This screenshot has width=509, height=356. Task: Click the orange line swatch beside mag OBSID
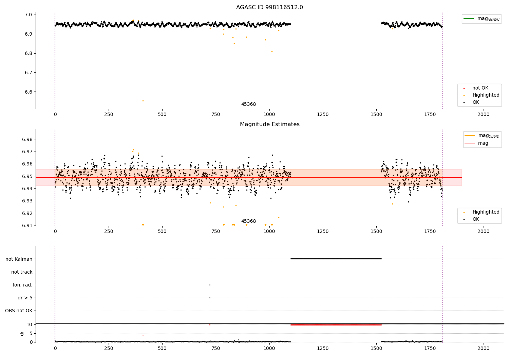click(x=470, y=136)
